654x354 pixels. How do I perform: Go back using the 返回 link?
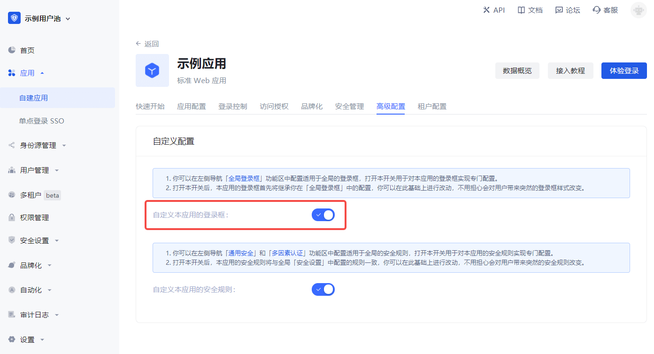[x=147, y=44]
